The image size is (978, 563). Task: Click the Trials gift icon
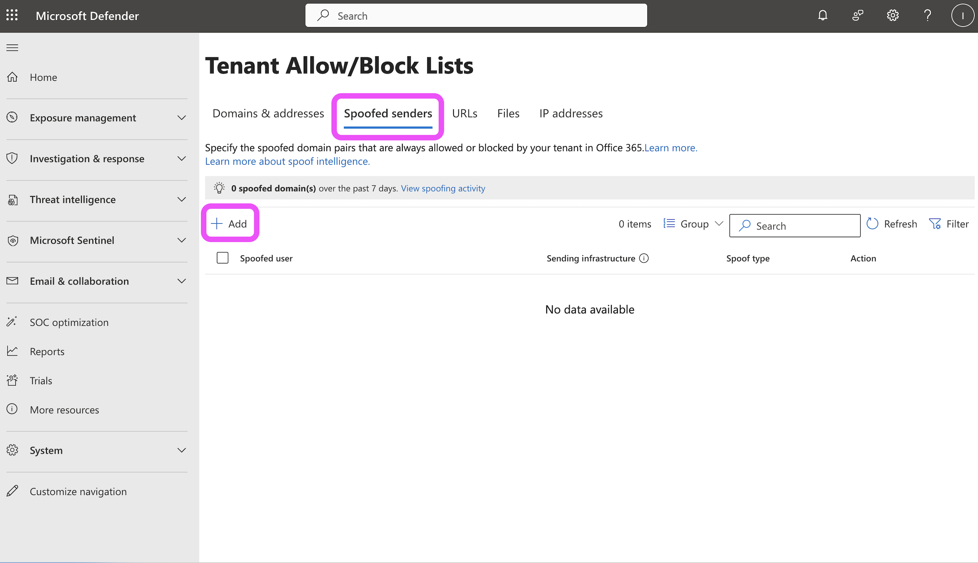click(12, 380)
